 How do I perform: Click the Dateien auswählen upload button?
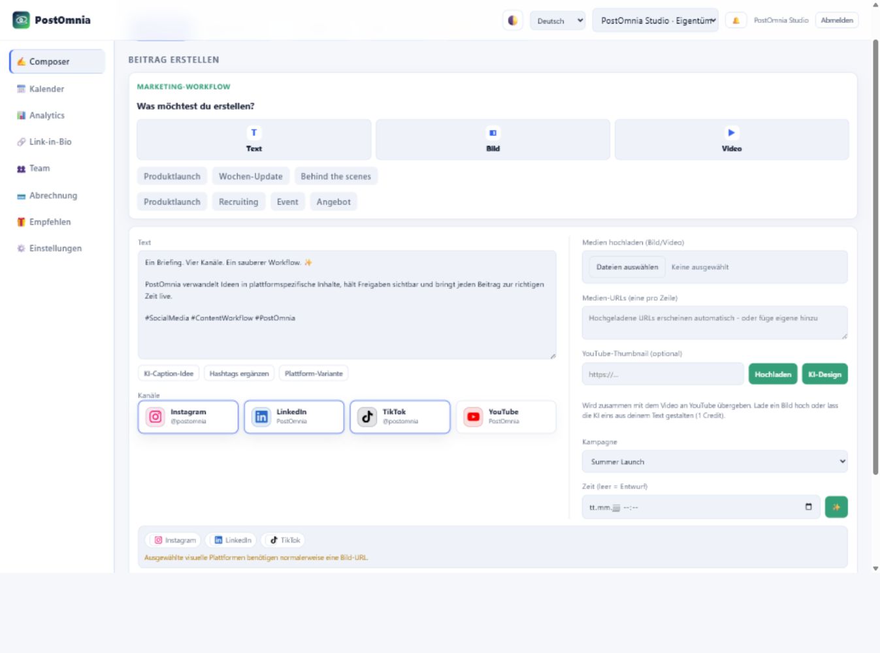tap(627, 267)
